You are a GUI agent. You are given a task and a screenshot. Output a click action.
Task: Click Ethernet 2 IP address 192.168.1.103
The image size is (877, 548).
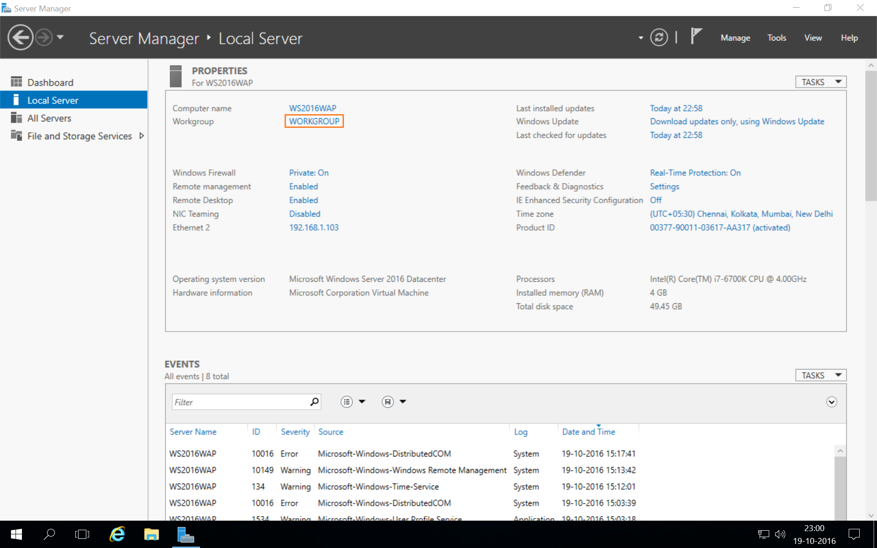314,227
